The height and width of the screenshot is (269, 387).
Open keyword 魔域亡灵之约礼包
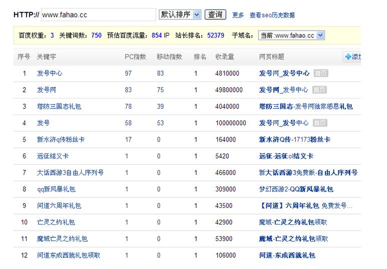point(62,238)
